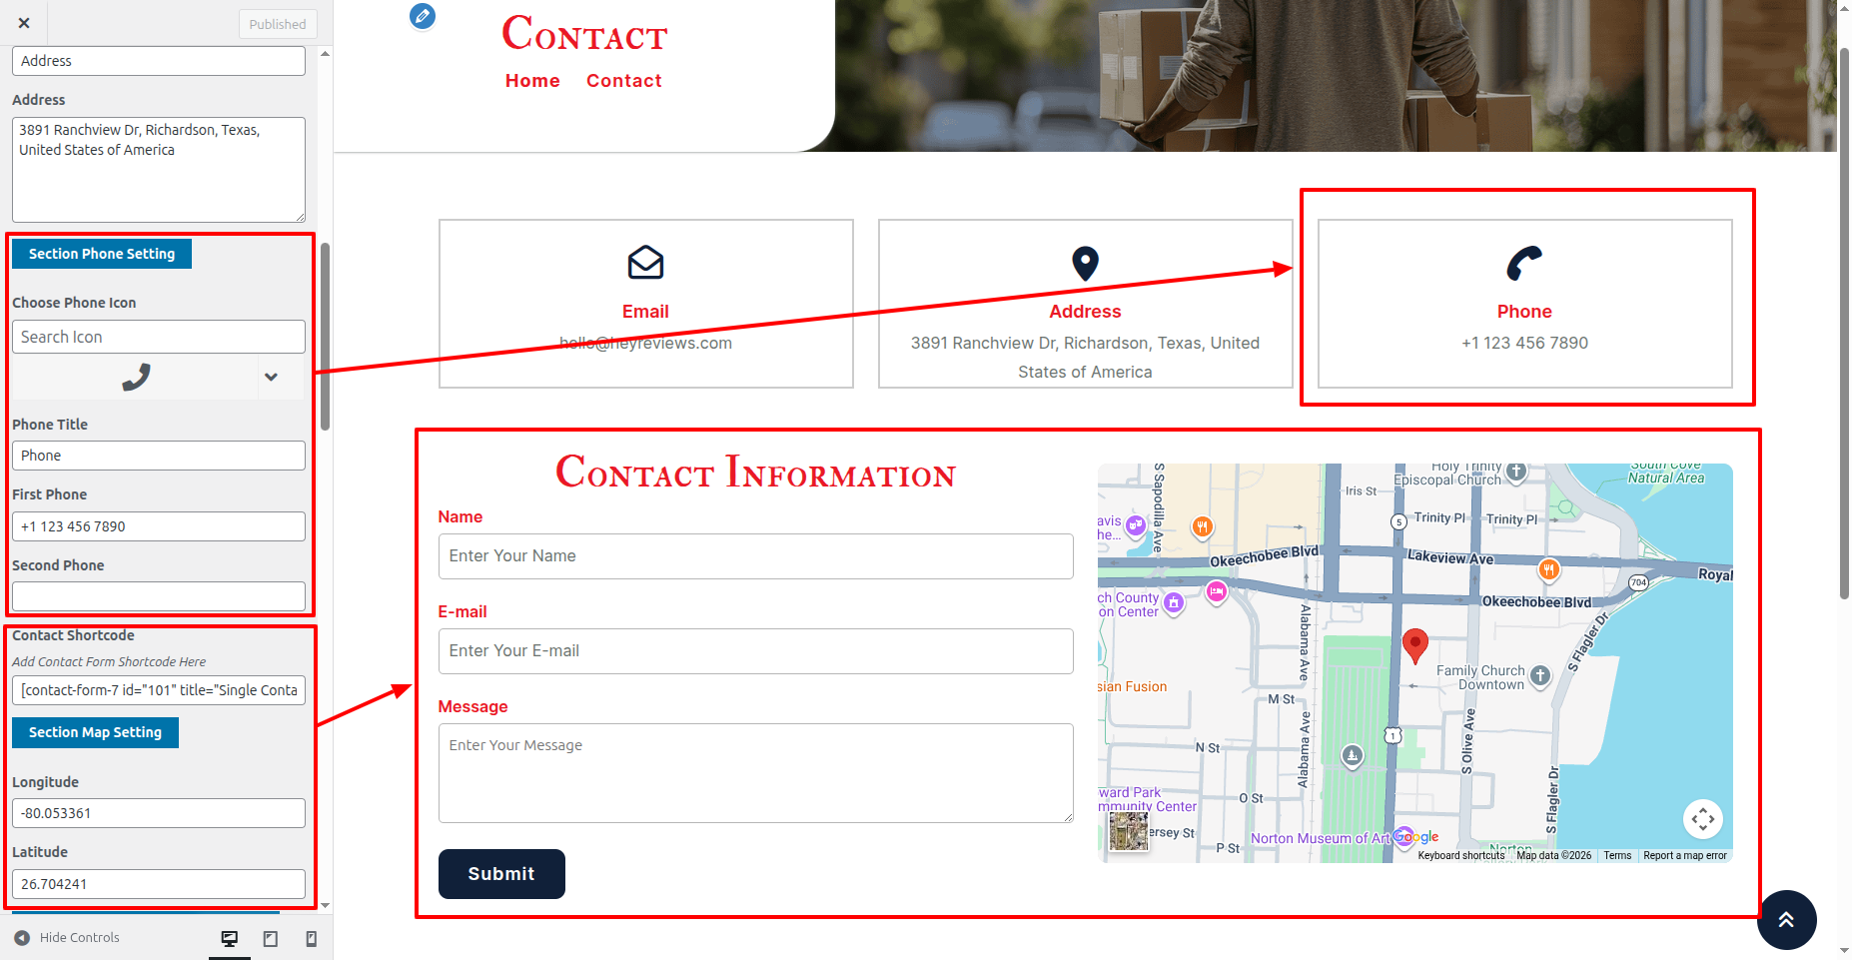Close the Customizer panel with X
This screenshot has width=1852, height=960.
click(24, 23)
